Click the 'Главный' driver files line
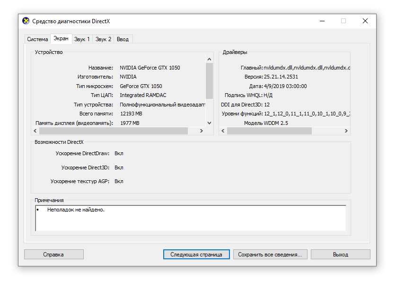 coord(296,68)
